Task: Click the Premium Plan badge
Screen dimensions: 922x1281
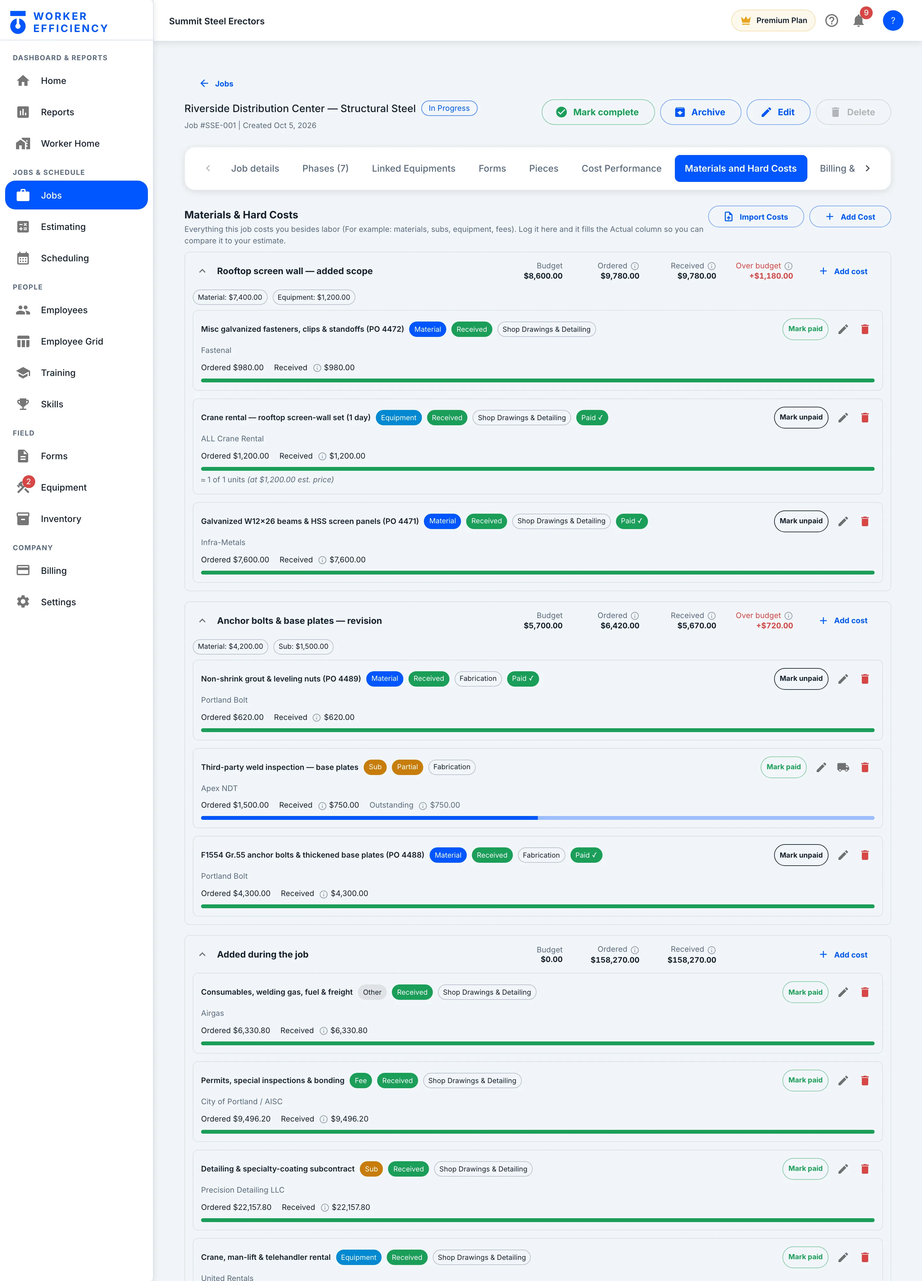Action: click(773, 21)
